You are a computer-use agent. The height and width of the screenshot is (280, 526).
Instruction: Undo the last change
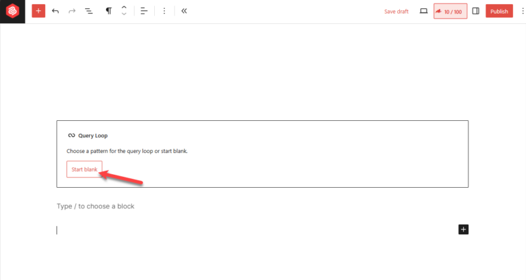click(x=55, y=12)
